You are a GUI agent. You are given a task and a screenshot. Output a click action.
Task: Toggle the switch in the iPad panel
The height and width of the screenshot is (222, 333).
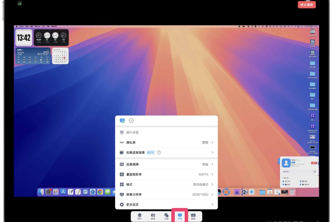click(314, 172)
